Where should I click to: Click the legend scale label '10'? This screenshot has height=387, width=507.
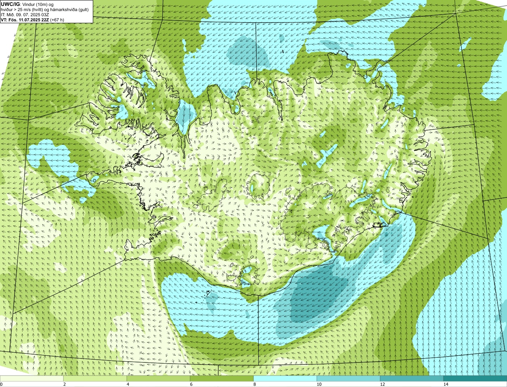pyautogui.click(x=319, y=384)
